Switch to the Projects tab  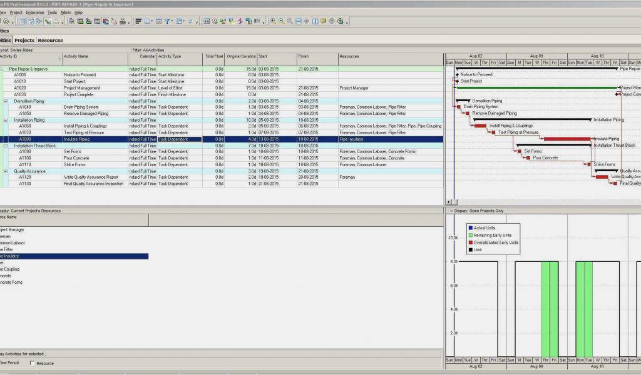[x=24, y=40]
